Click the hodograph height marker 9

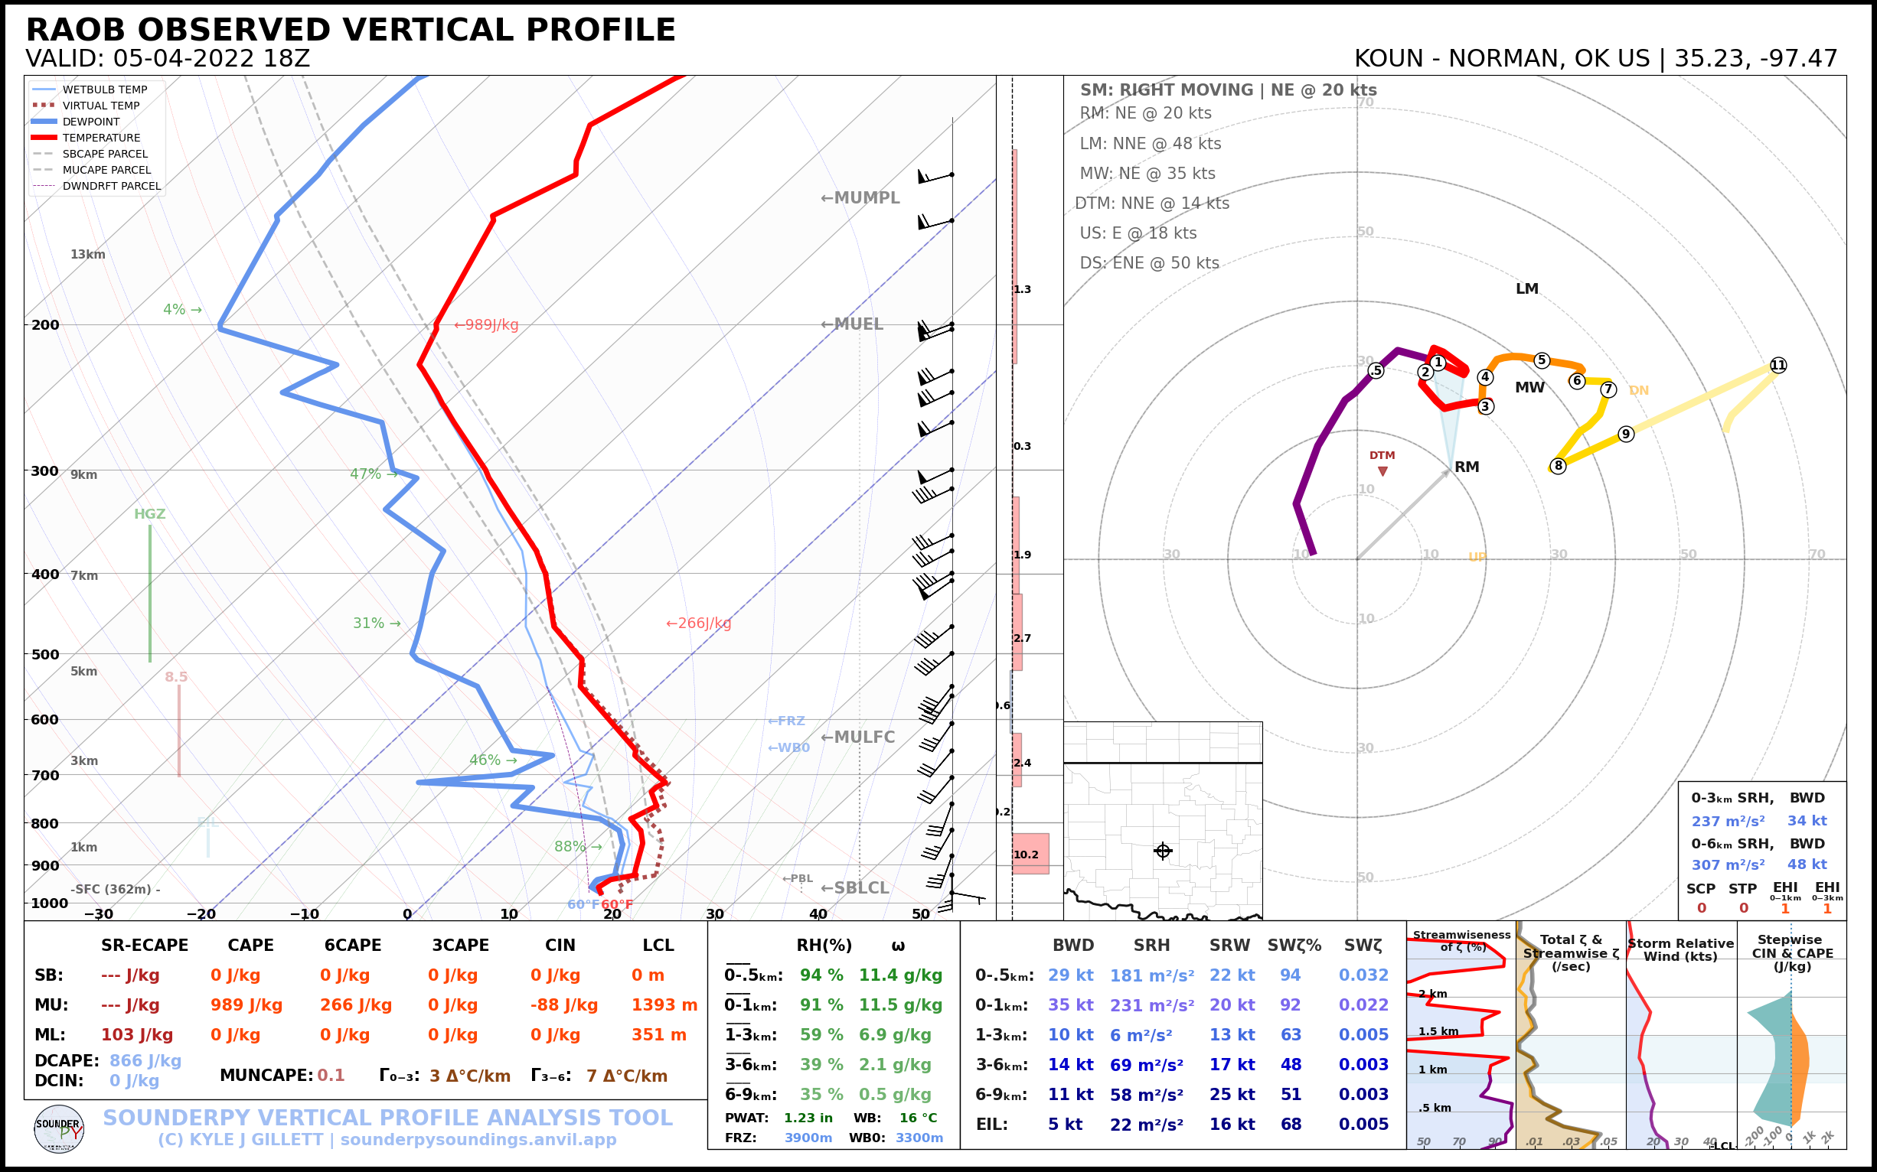1626,434
